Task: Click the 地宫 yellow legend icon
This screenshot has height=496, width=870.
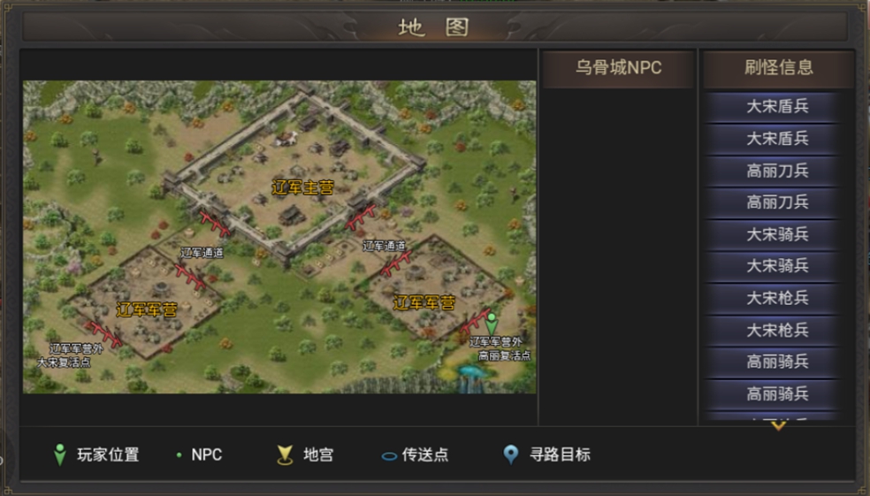Action: [x=285, y=455]
